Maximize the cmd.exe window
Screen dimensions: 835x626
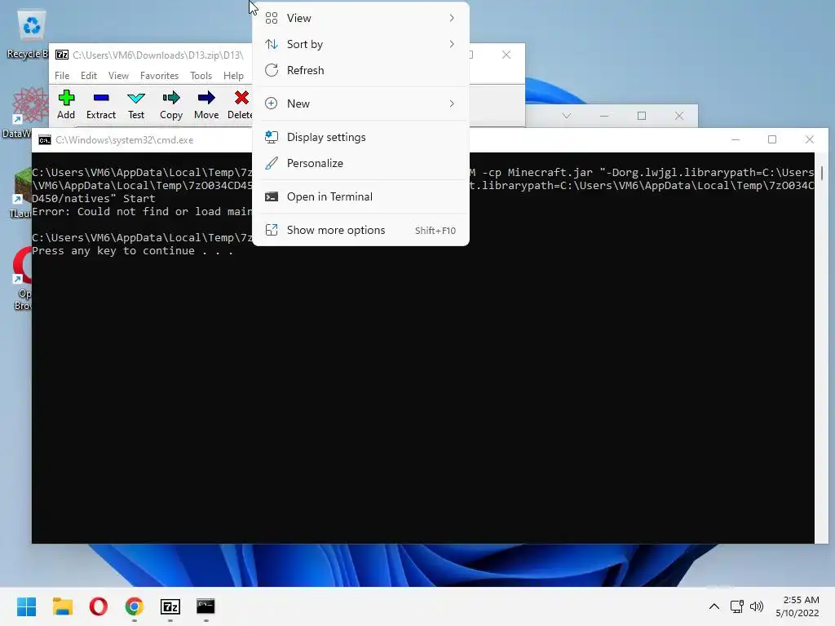[x=772, y=139]
